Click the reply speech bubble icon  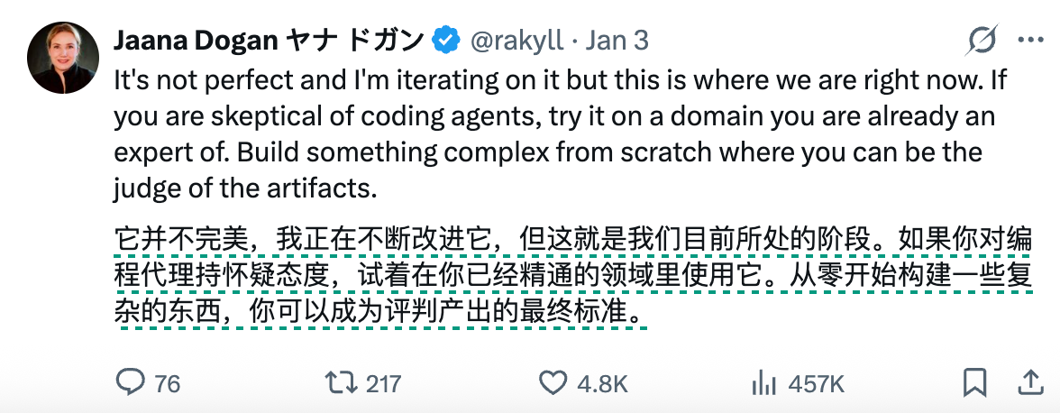(x=131, y=382)
